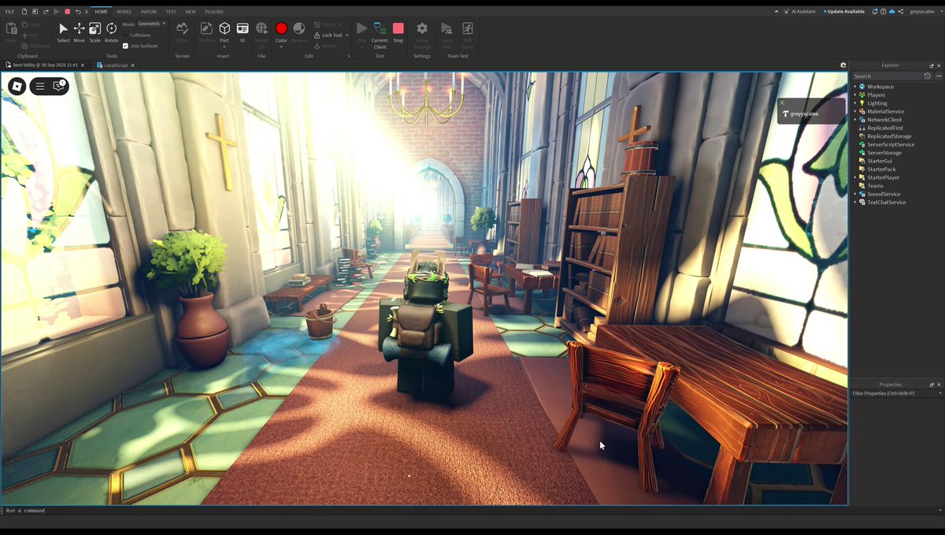This screenshot has width=945, height=535.
Task: Click the cloud save status icon
Action: [891, 12]
